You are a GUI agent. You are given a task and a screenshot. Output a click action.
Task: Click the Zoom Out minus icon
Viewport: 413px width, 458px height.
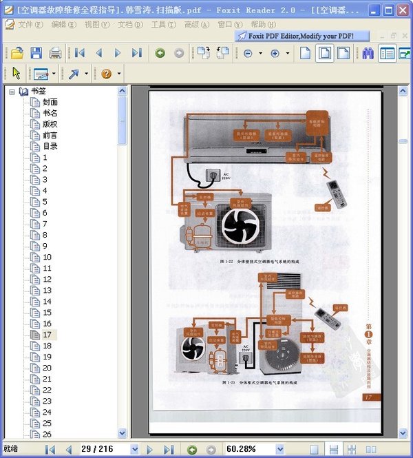248,53
